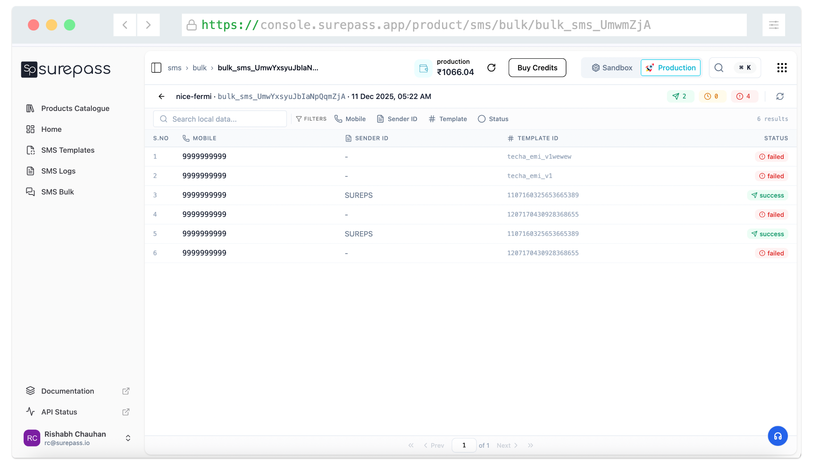Open browser settings sliders icon
Screen dimensions: 813x464
pyautogui.click(x=774, y=25)
